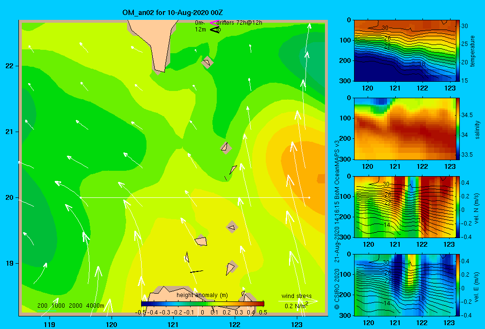Click the 'salinity' axis label
485x329 pixels.
(477, 130)
